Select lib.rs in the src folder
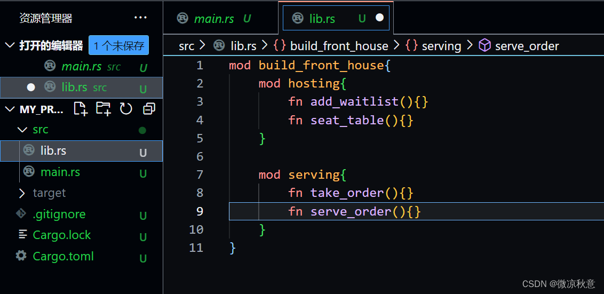The width and height of the screenshot is (604, 294). [x=81, y=150]
